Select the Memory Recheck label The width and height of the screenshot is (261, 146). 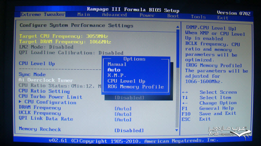click(40, 129)
